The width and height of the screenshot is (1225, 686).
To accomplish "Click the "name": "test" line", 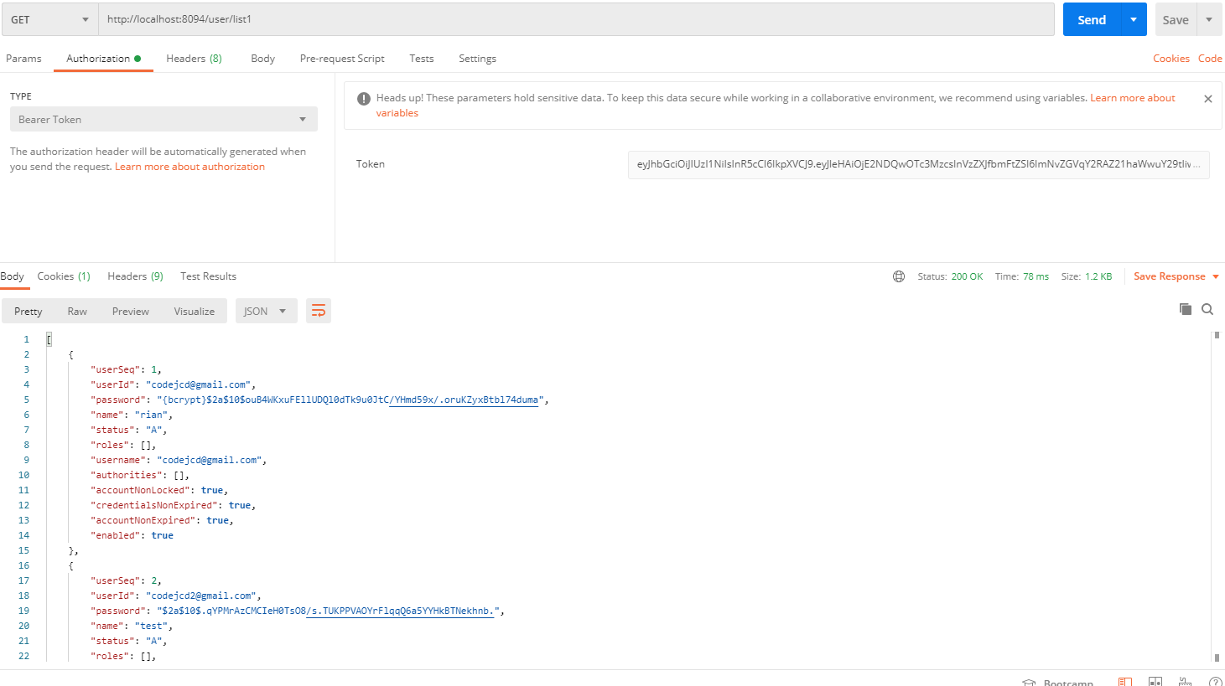I will pos(132,626).
